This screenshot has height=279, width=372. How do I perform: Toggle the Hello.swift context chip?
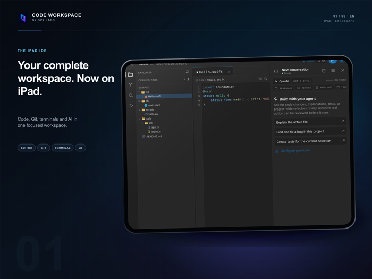click(x=324, y=87)
